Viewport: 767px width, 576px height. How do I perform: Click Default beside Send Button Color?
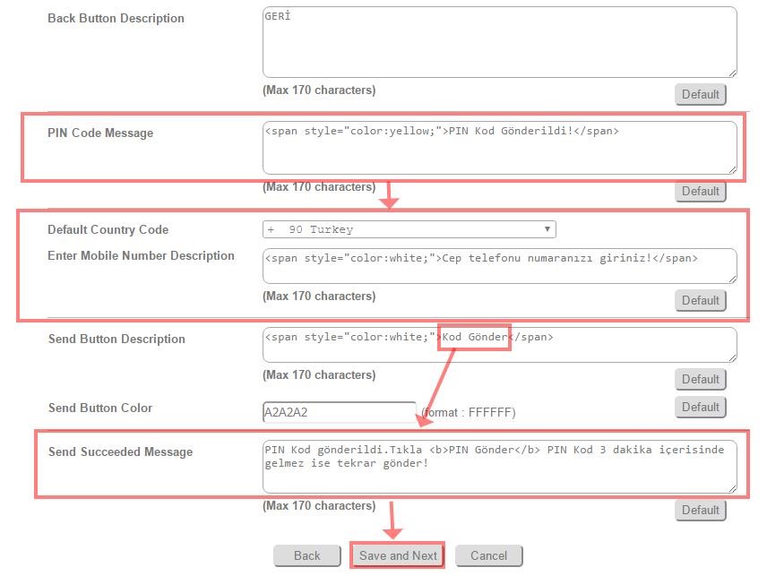coord(700,407)
